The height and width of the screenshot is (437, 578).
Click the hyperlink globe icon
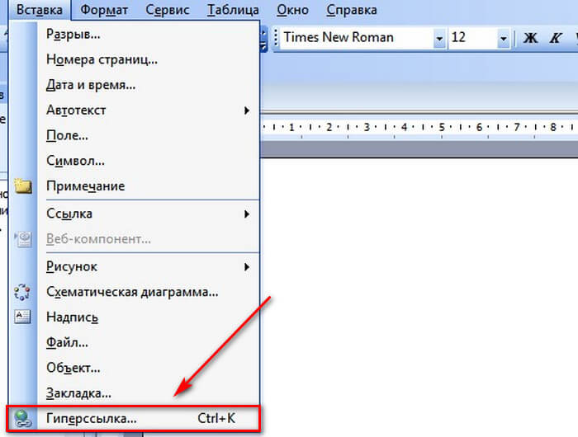pyautogui.click(x=22, y=419)
